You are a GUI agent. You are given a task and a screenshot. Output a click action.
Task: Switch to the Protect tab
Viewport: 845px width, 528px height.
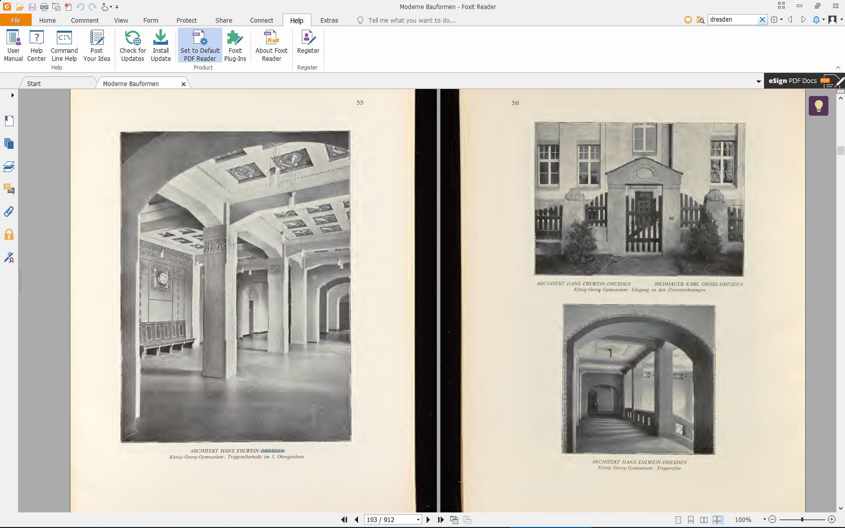click(187, 20)
